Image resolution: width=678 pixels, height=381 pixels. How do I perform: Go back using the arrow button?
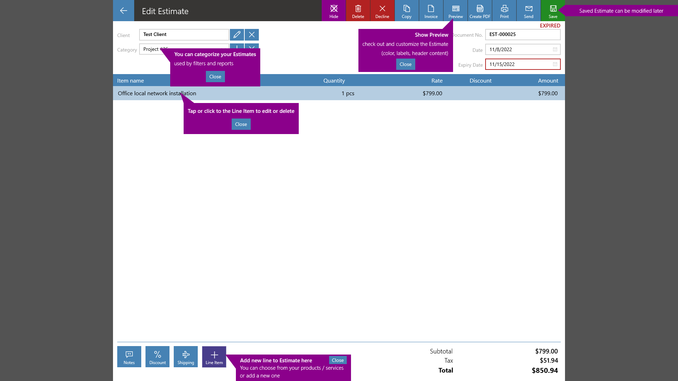123,11
